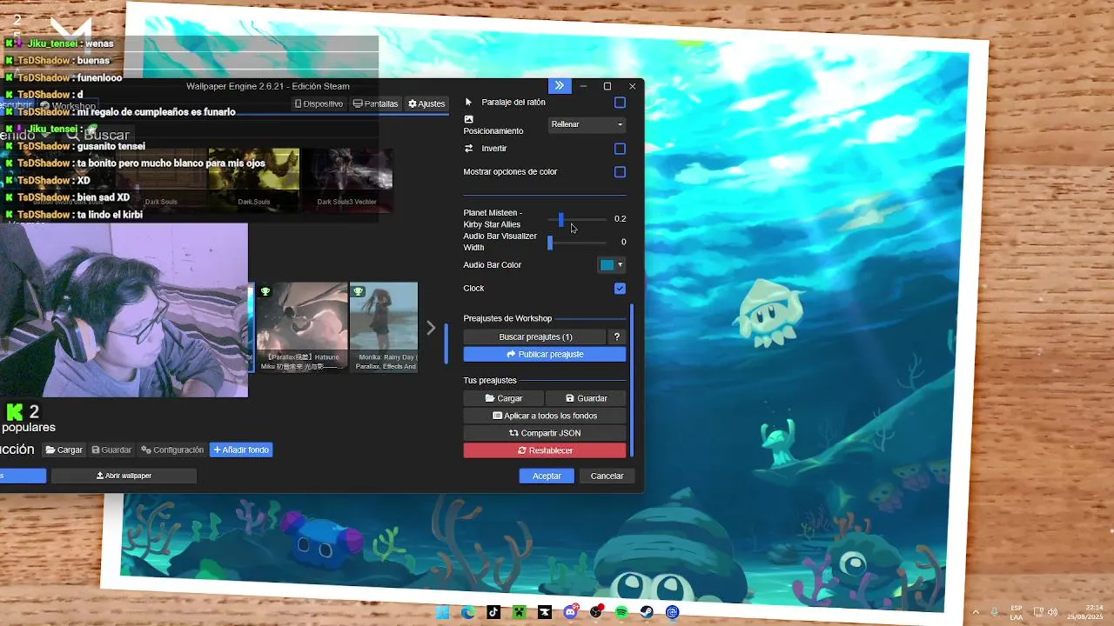Screen dimensions: 1114x626
Task: Click the Audio Bar Color swatch
Action: pyautogui.click(x=607, y=265)
